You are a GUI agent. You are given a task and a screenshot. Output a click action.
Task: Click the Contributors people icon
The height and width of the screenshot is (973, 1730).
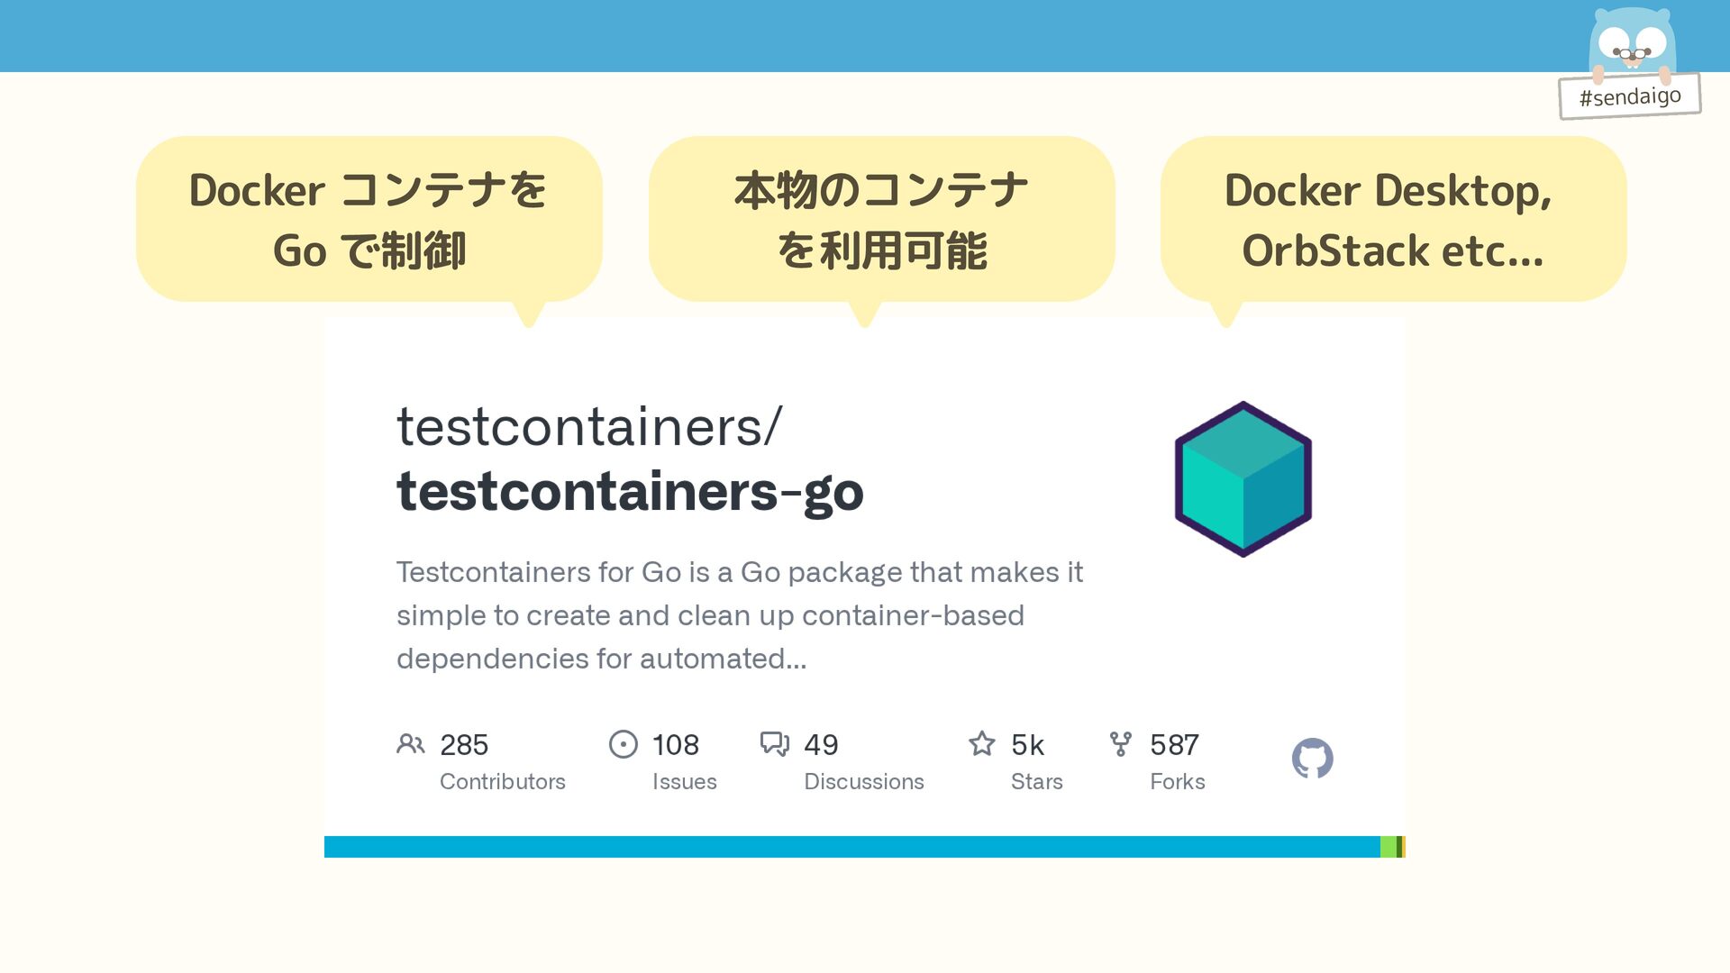410,744
